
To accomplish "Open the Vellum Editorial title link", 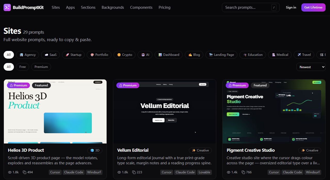I will click(133, 150).
